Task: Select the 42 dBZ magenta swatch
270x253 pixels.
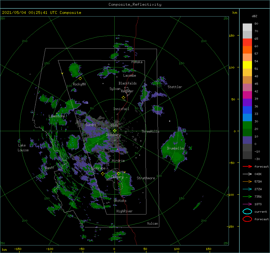Action: point(247,95)
